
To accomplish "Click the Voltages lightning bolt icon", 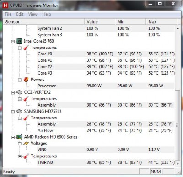I will 26,143.
